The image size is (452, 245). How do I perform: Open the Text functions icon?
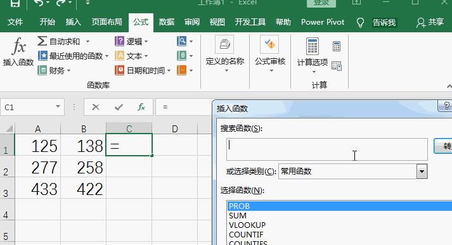coord(119,56)
